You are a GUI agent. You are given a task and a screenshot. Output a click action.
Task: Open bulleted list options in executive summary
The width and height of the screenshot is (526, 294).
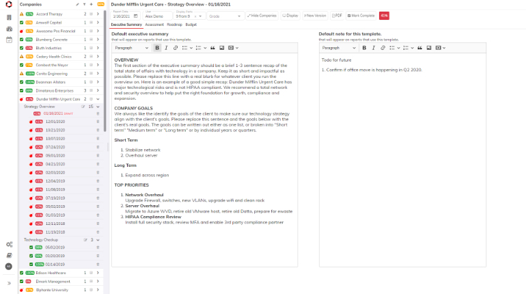coord(191,48)
